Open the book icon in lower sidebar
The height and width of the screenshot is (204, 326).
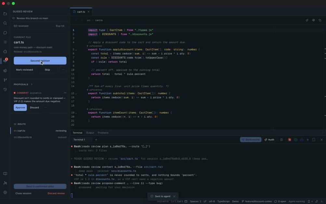click(x=5, y=174)
